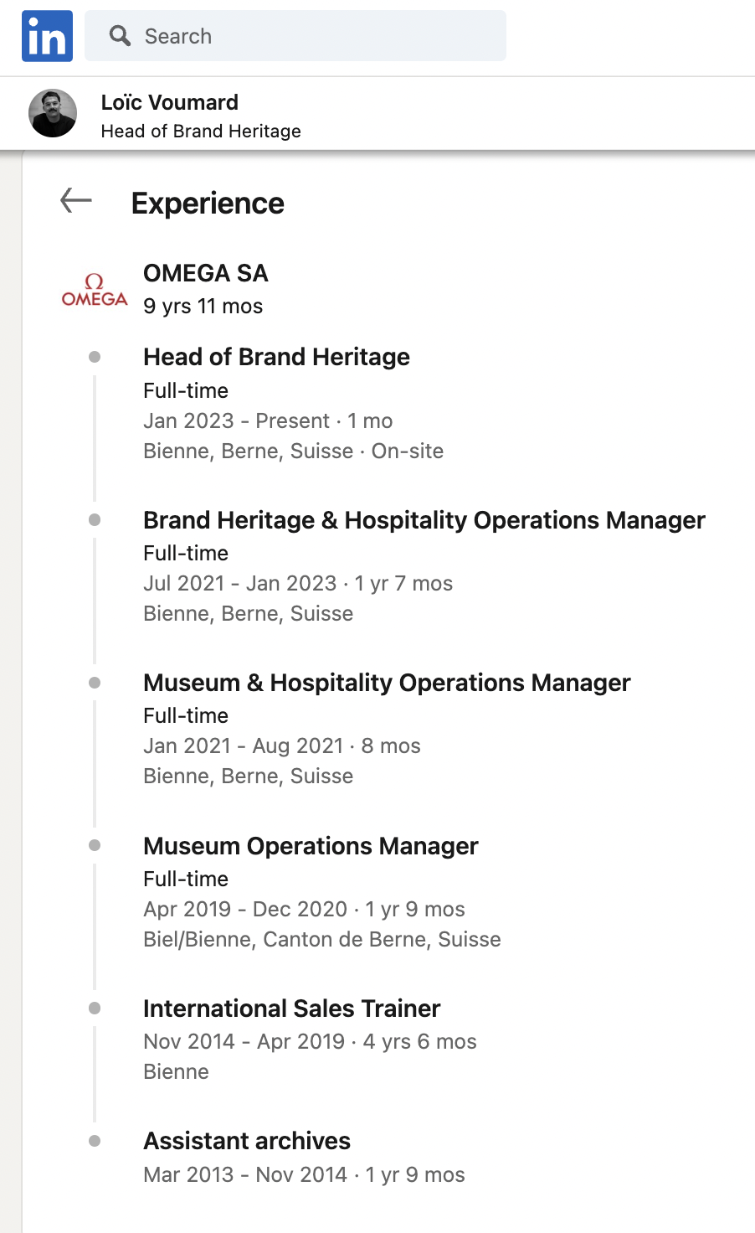Select the Assistant archives position
The image size is (755, 1233).
pos(247,1141)
